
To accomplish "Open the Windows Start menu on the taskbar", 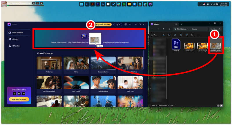I will [82, 4].
